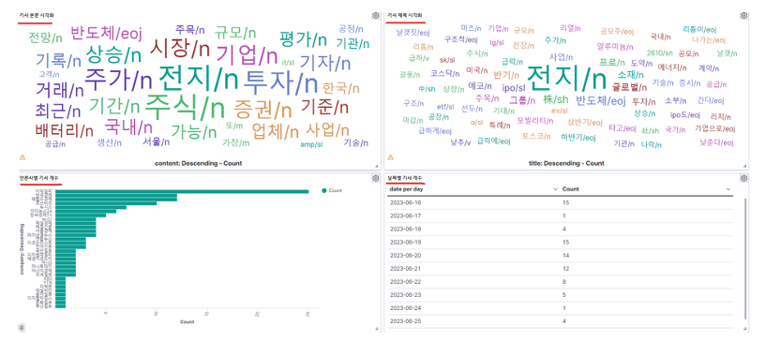
Task: Select 평가/n in content word cloud
Action: pos(304,38)
